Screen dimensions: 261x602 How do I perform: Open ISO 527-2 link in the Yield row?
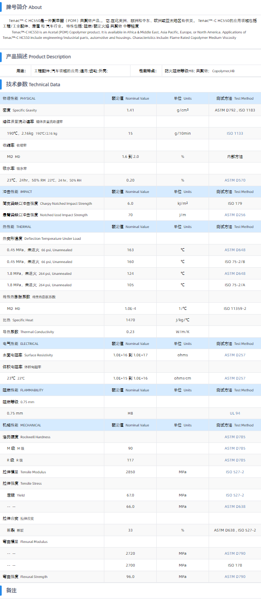pyautogui.click(x=235, y=495)
